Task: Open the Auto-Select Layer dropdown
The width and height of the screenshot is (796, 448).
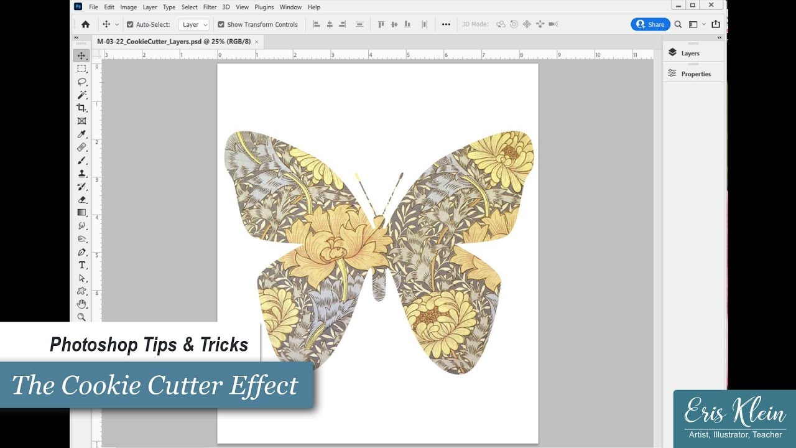Action: click(194, 24)
